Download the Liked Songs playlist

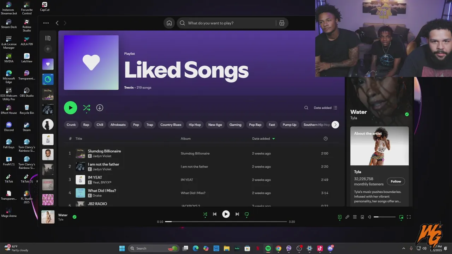click(100, 108)
